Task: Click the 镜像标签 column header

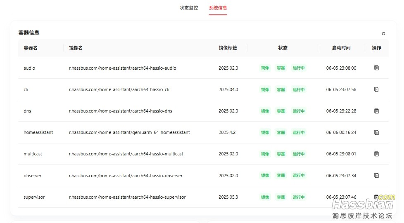Action: [x=228, y=48]
